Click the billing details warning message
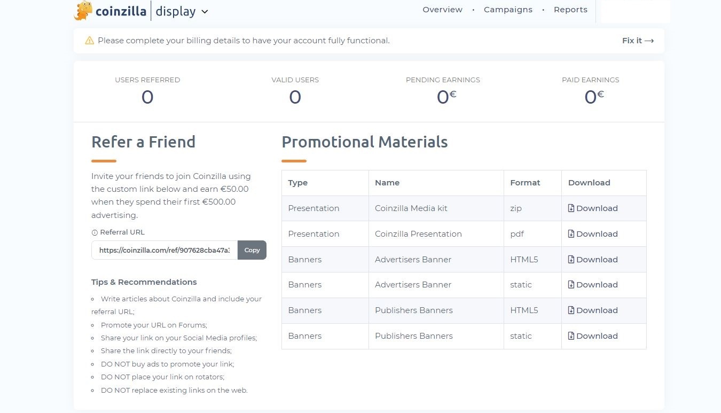Image resolution: width=721 pixels, height=413 pixels. click(x=244, y=41)
